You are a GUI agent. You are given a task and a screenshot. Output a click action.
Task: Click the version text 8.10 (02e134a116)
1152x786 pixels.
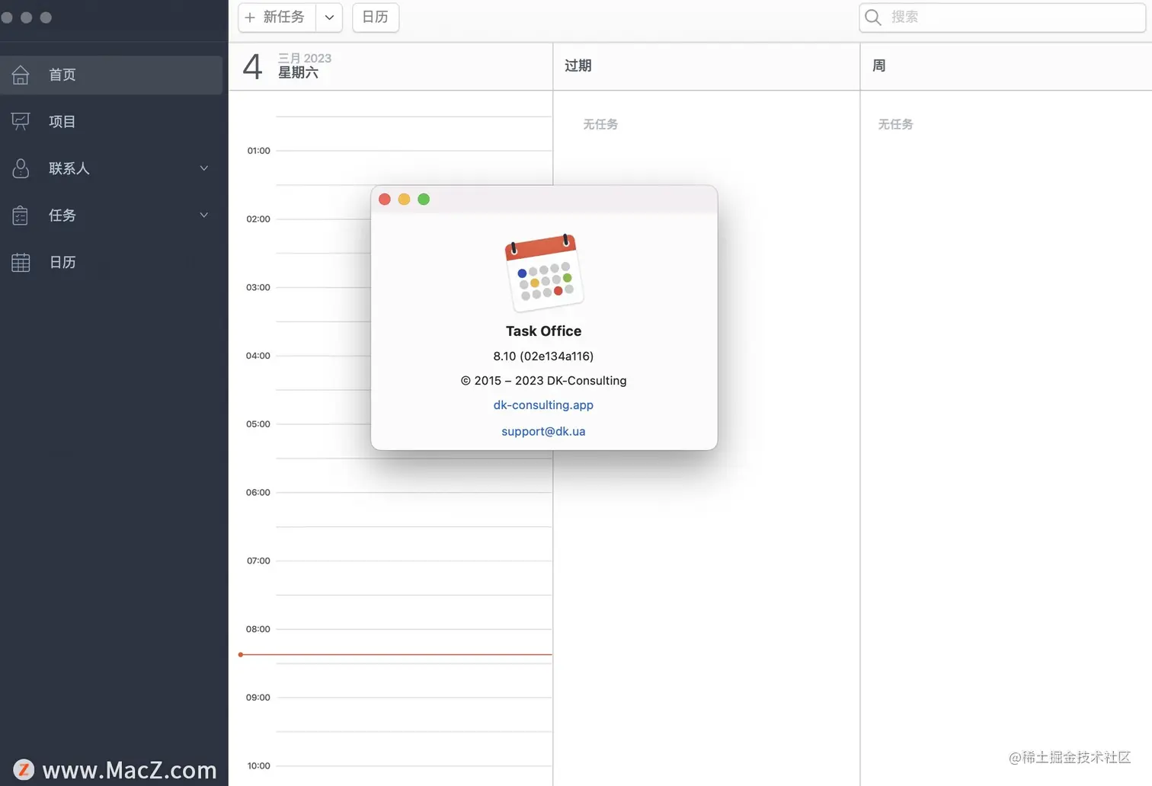pyautogui.click(x=543, y=356)
